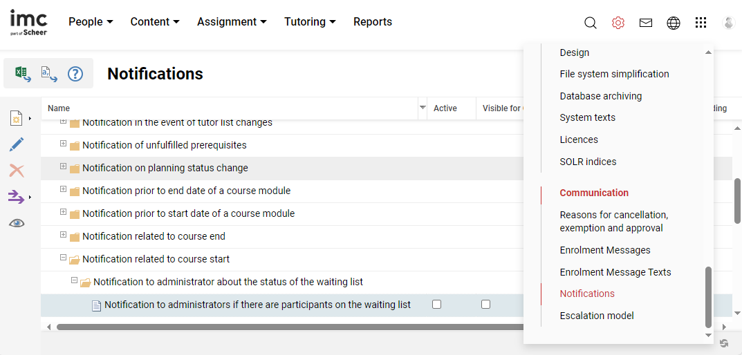Viewport: 742px width, 355px height.
Task: Click the eye preview icon
Action: coord(17,223)
